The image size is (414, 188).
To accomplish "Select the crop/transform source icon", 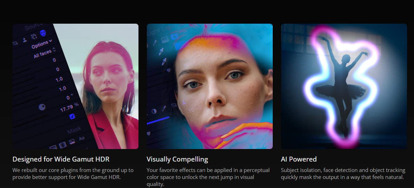I will point(34,37).
